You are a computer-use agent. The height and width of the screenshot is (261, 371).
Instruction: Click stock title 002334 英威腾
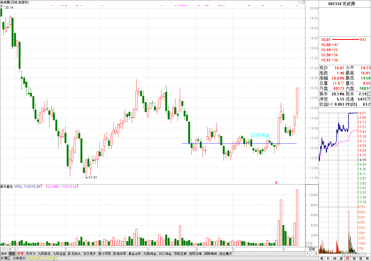[x=342, y=4]
